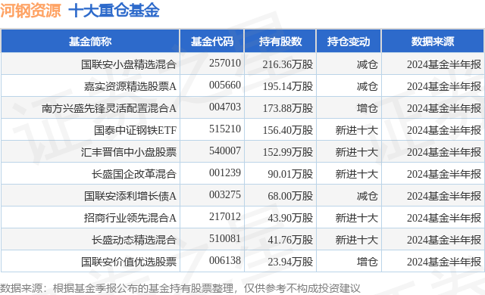Click 减仓 in the 国联安添利增长债A row
This screenshot has height=295, width=485.
tap(367, 196)
